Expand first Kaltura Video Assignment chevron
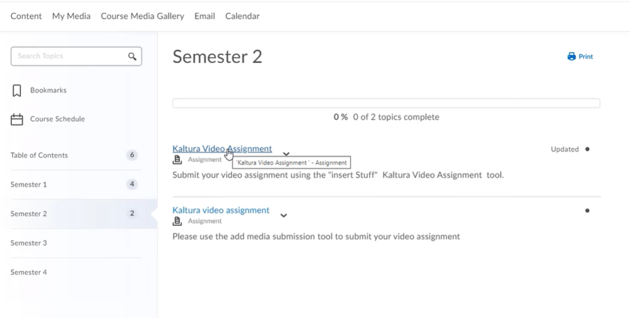 (x=286, y=154)
